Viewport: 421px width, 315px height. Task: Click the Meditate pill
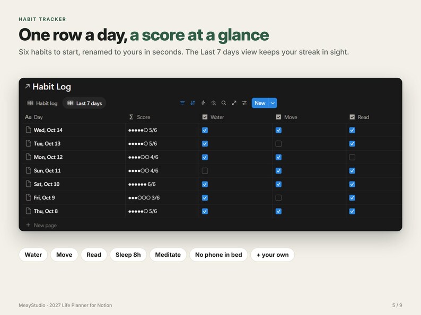pyautogui.click(x=168, y=255)
